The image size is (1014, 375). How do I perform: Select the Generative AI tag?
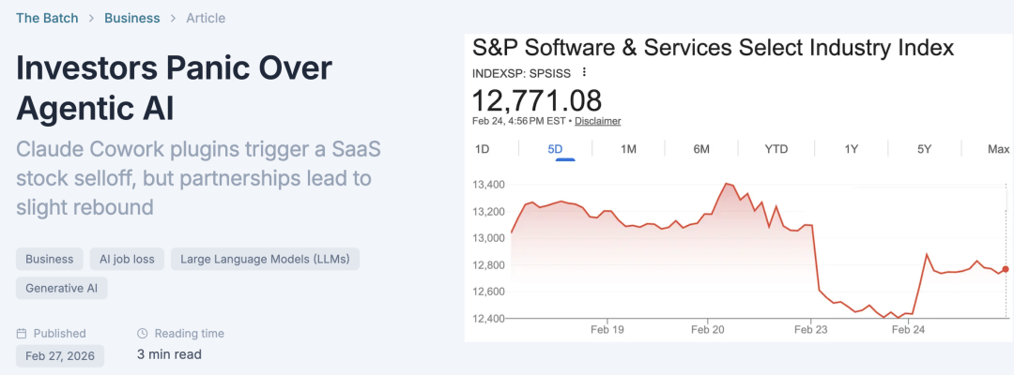(61, 288)
